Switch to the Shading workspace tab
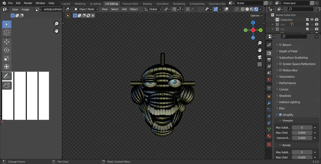Viewport: 321px width, 164px height. pos(147,4)
